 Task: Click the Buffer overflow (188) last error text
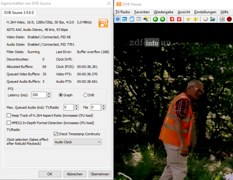(x=93, y=52)
